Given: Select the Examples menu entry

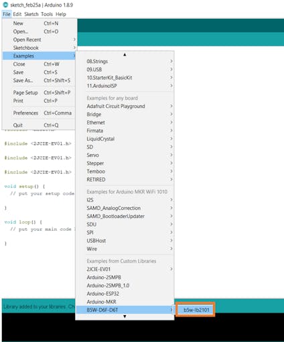Looking at the screenshot, I should pyautogui.click(x=39, y=56).
